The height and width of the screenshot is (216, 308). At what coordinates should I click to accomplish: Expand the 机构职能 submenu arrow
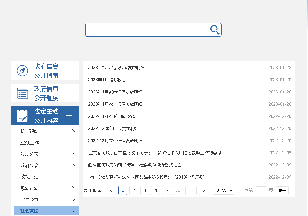point(73,131)
